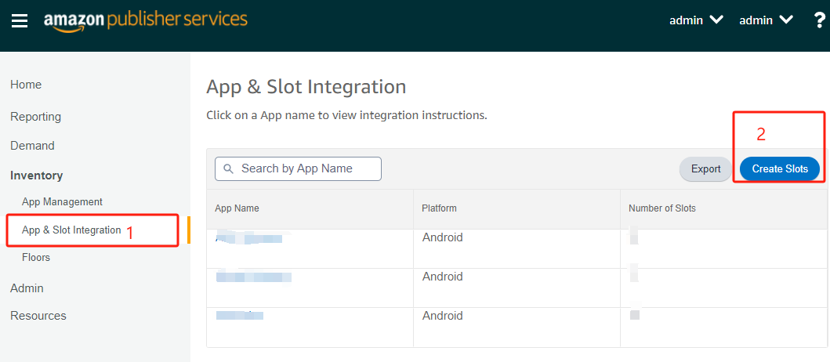Open the hamburger navigation menu
The image size is (830, 362).
(x=20, y=20)
